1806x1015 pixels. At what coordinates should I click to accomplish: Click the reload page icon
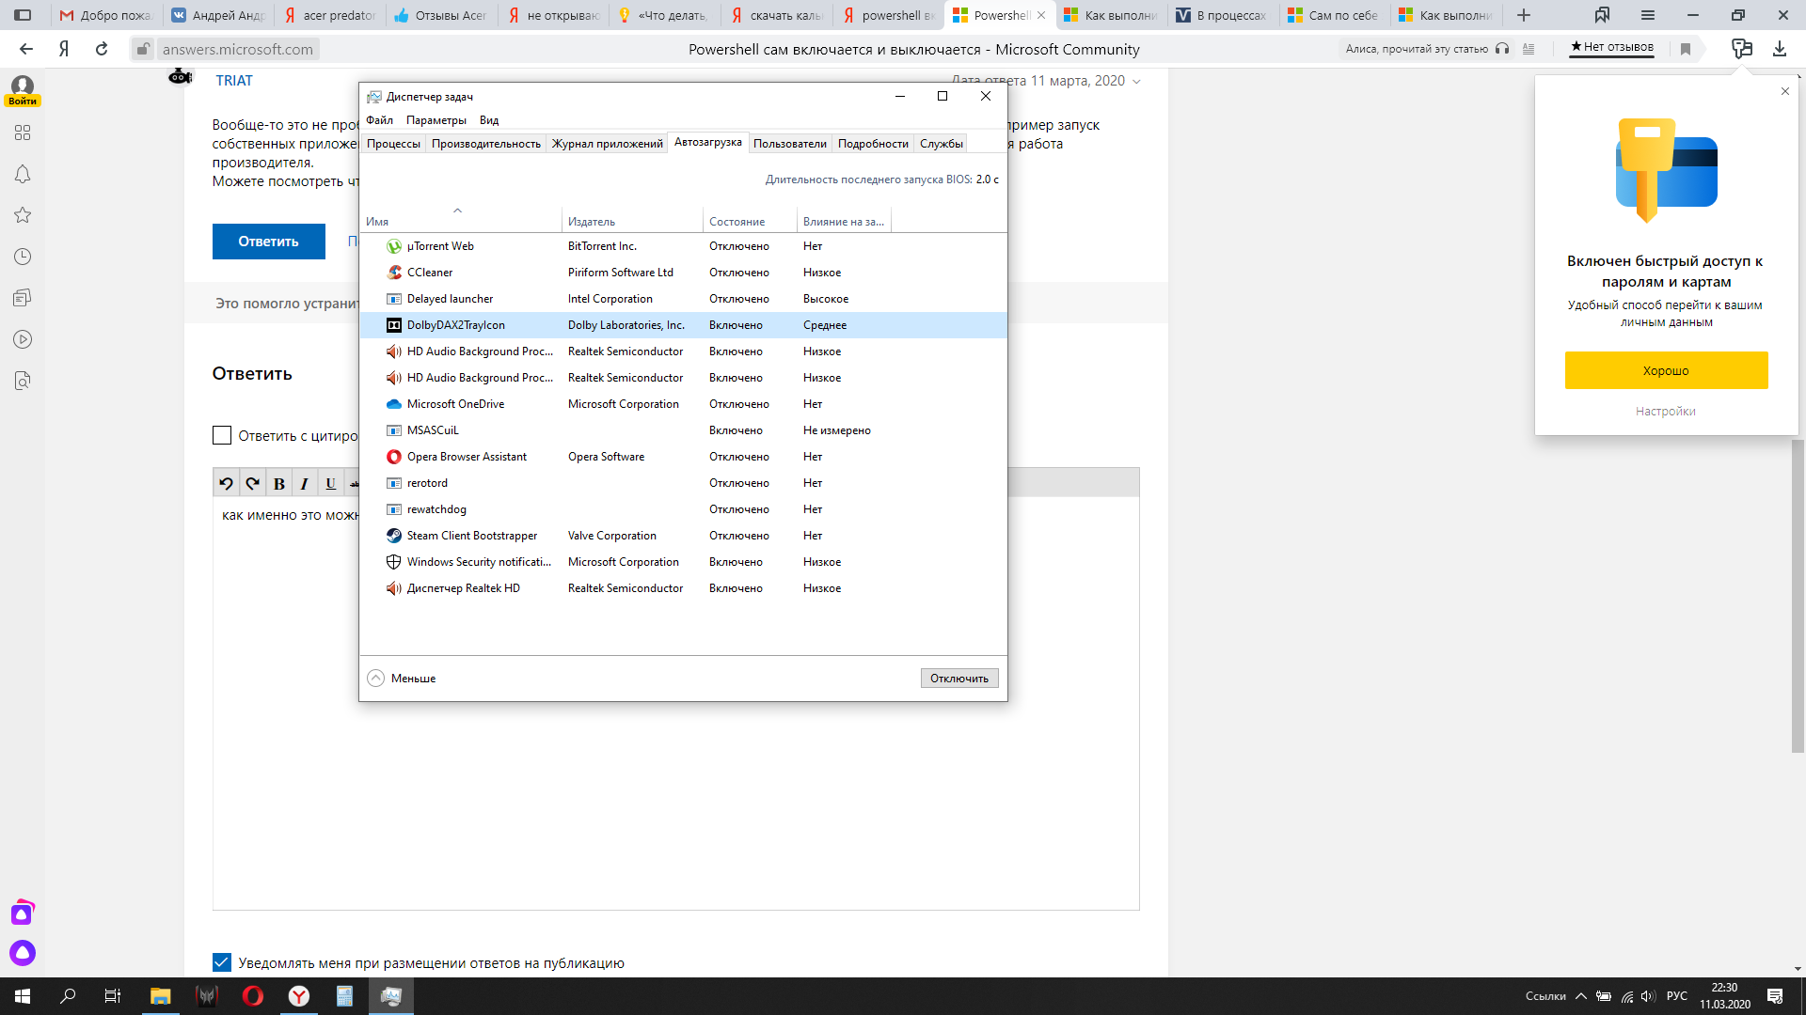click(x=102, y=49)
